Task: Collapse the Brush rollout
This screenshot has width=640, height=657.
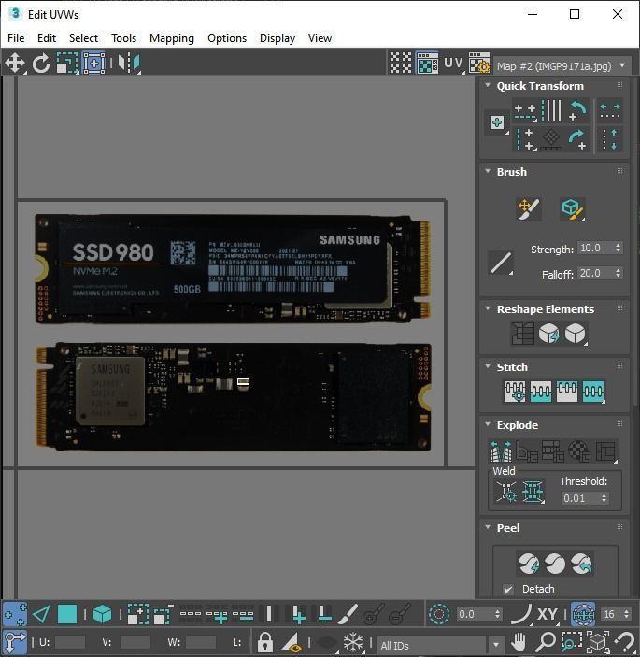Action: pyautogui.click(x=488, y=171)
